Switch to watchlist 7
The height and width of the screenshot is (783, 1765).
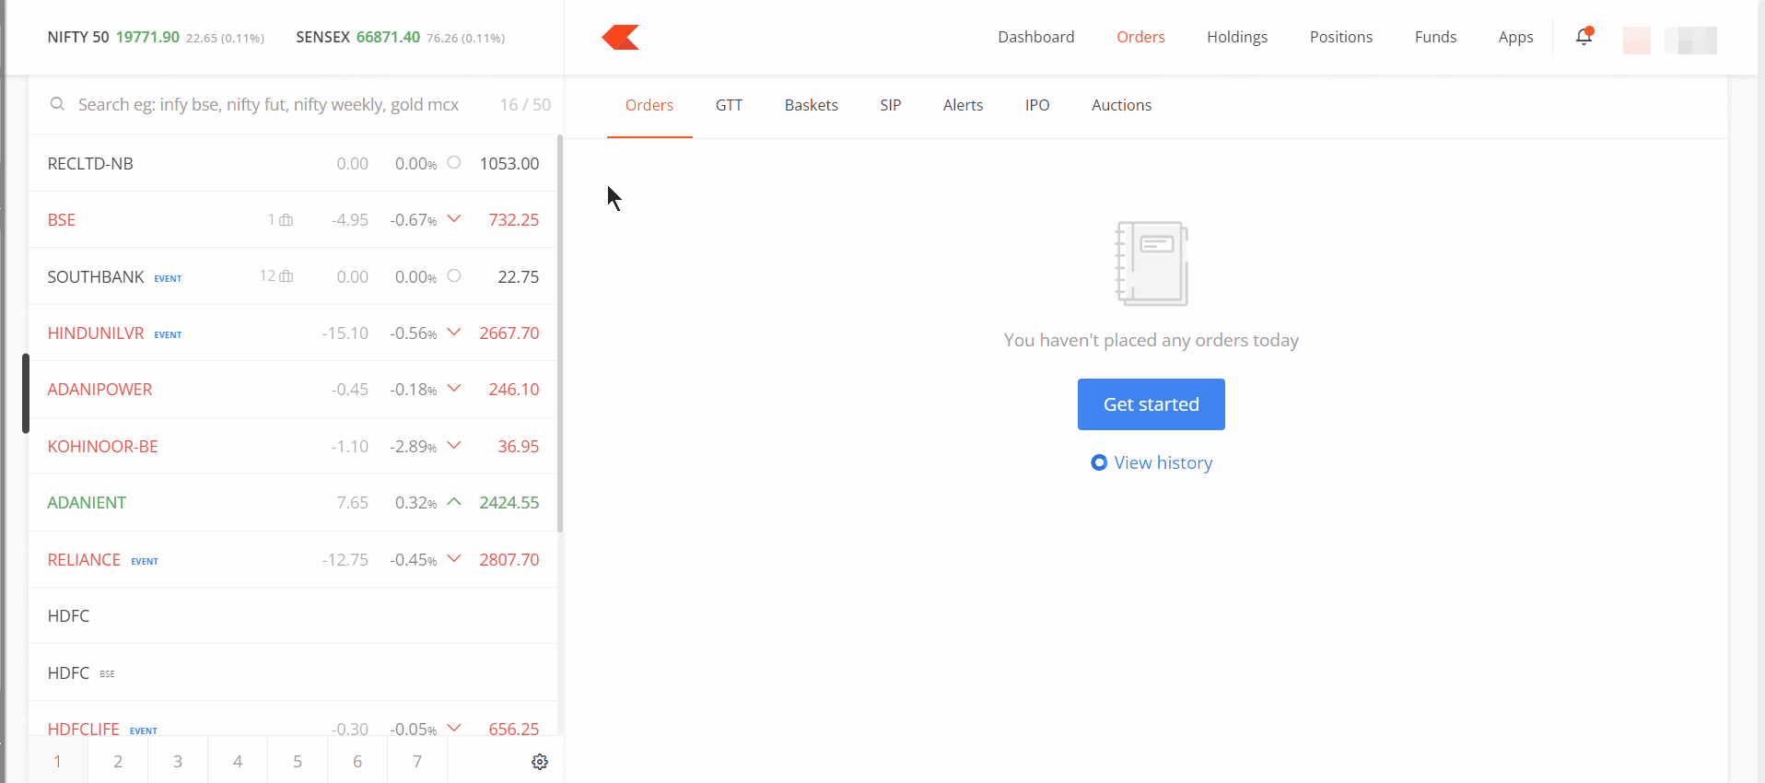tap(417, 761)
